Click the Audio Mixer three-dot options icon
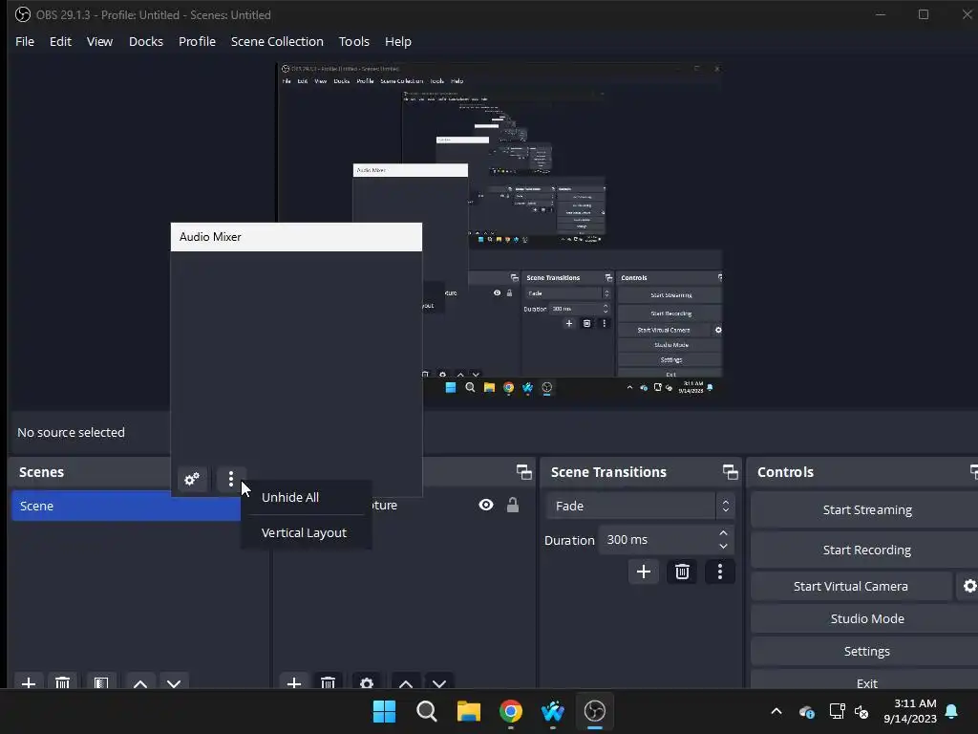This screenshot has width=978, height=734. [x=231, y=479]
